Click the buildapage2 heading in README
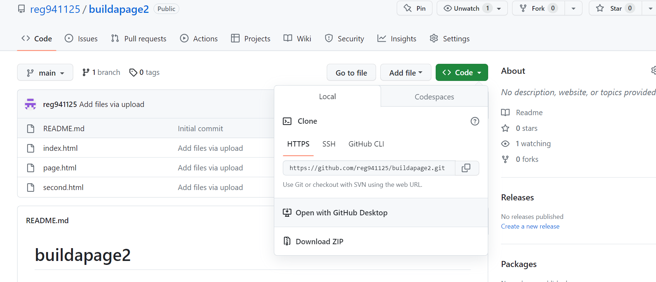Screen dimensions: 656x282 83,255
